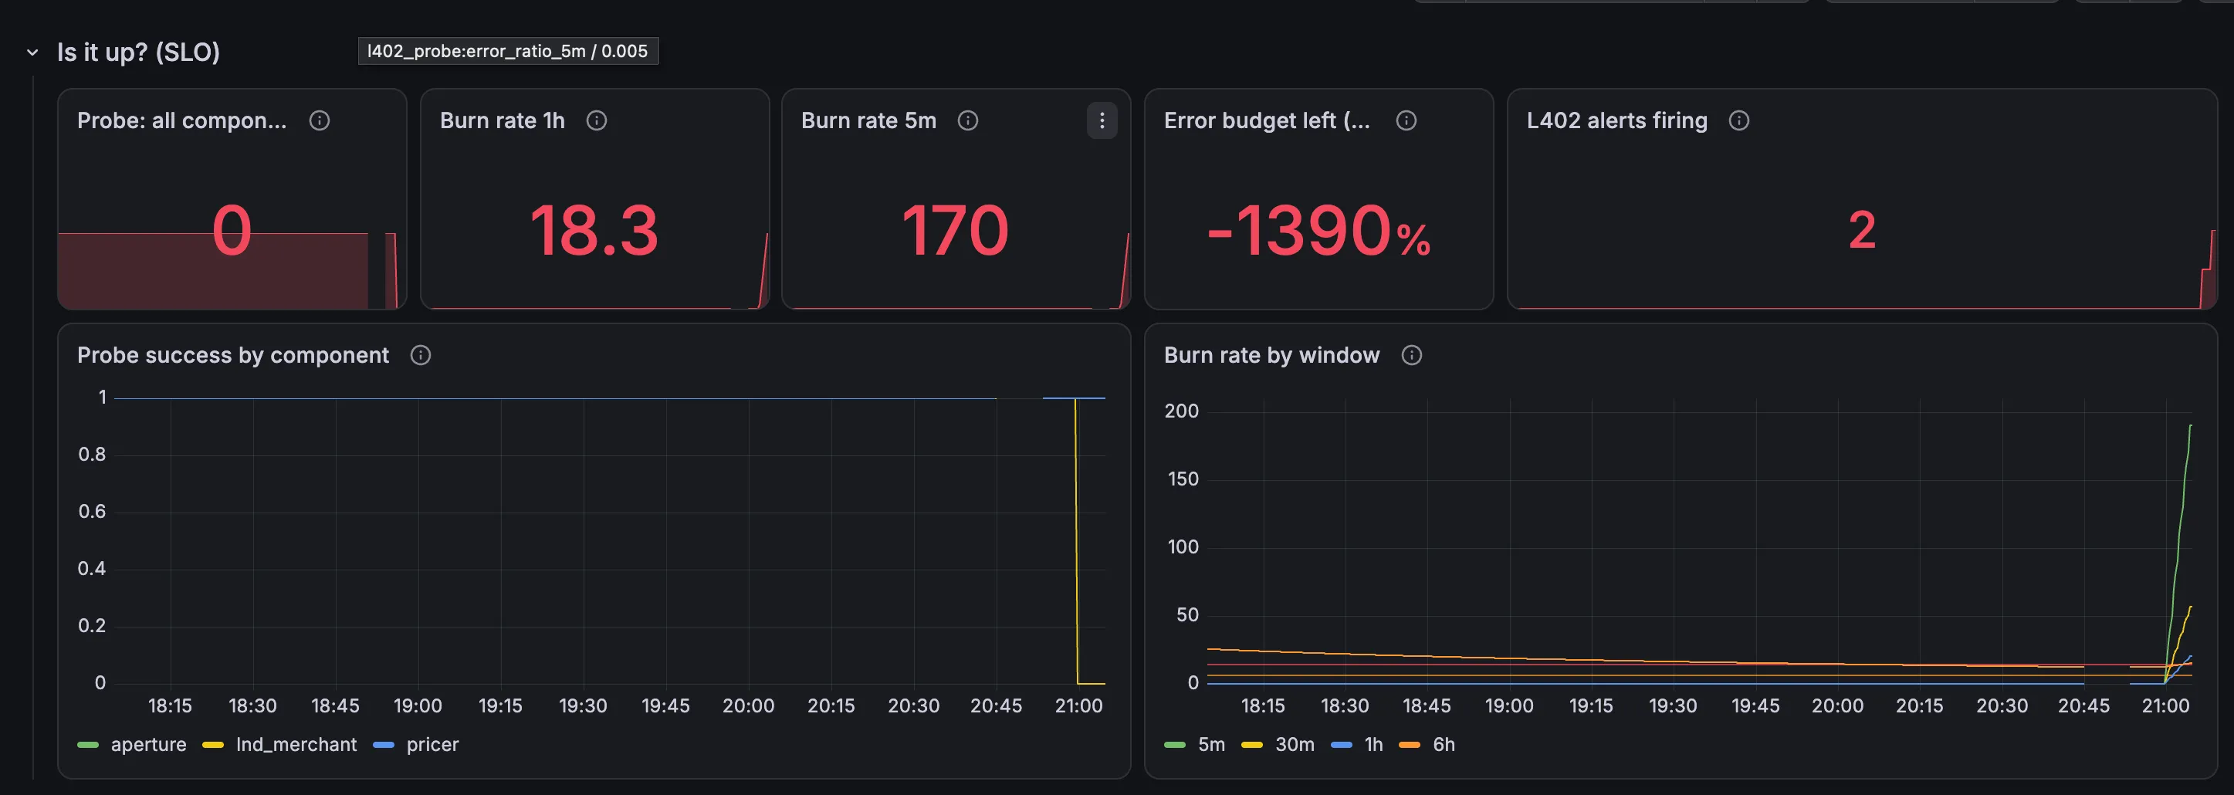The height and width of the screenshot is (795, 2234).
Task: Toggle the aperture series in legend
Action: (148, 745)
